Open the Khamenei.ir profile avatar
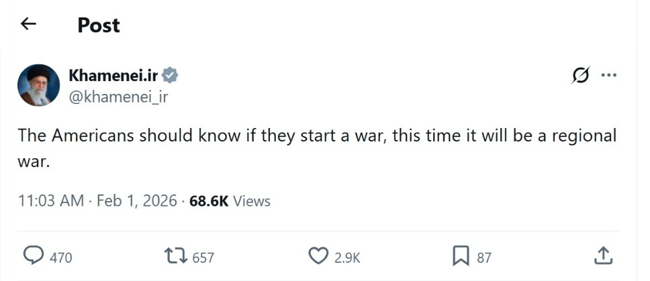 (40, 85)
